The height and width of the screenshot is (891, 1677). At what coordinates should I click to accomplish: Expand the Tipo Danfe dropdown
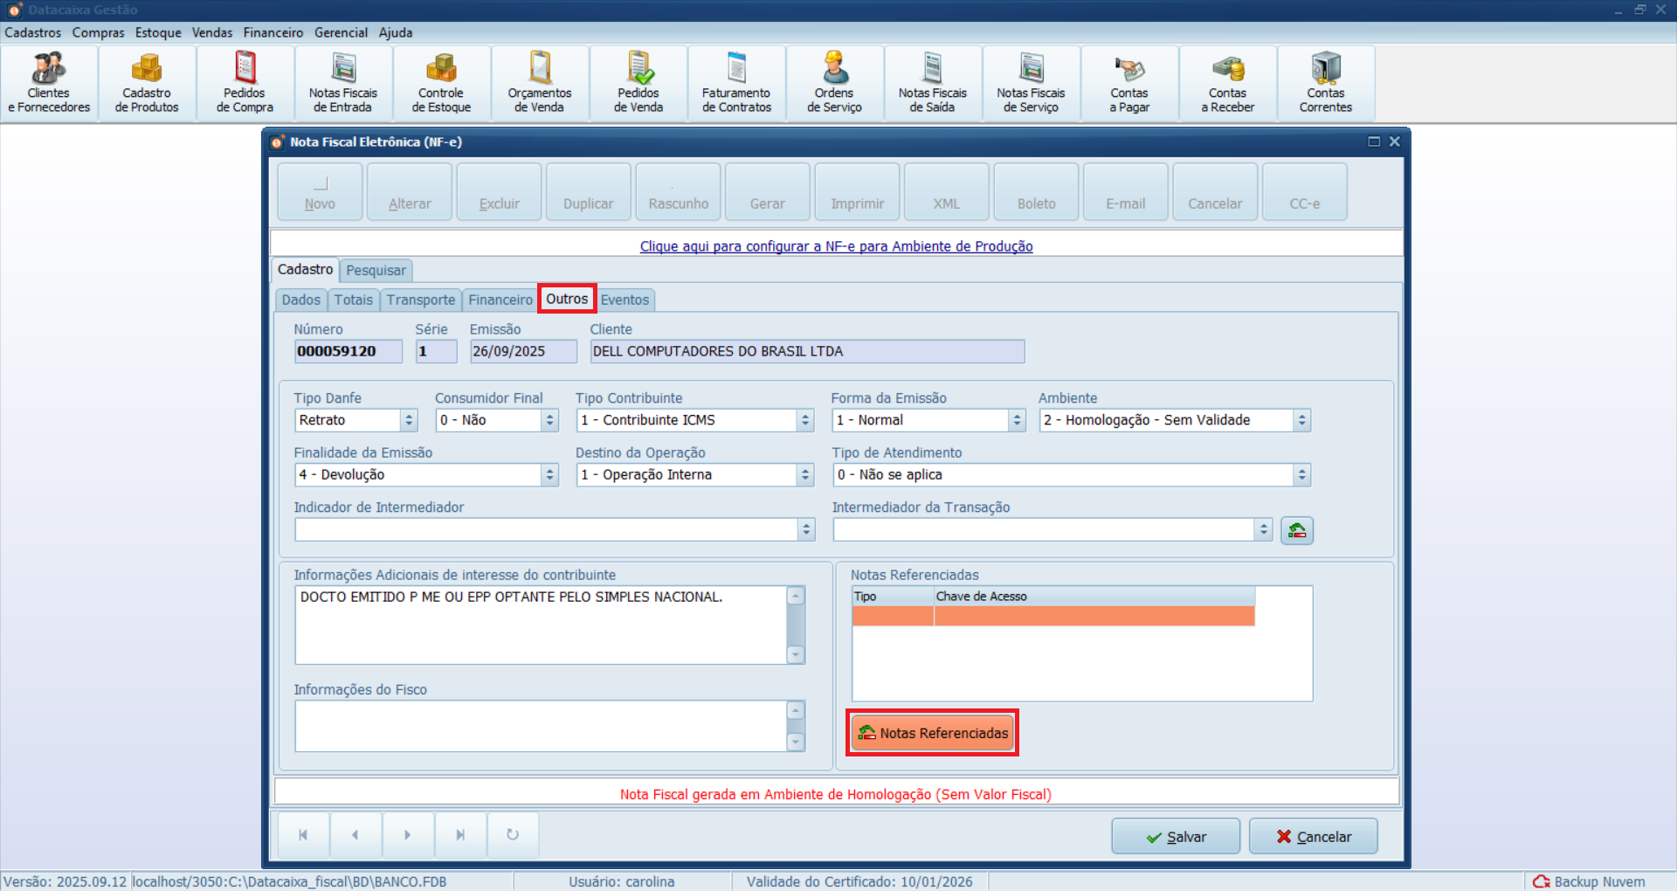pos(409,420)
